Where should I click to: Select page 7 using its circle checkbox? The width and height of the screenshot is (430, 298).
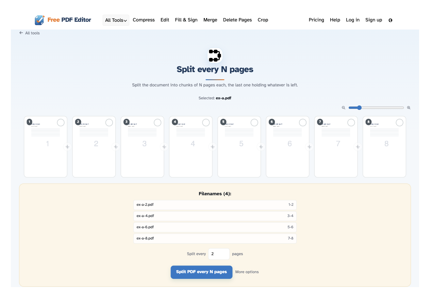click(351, 122)
